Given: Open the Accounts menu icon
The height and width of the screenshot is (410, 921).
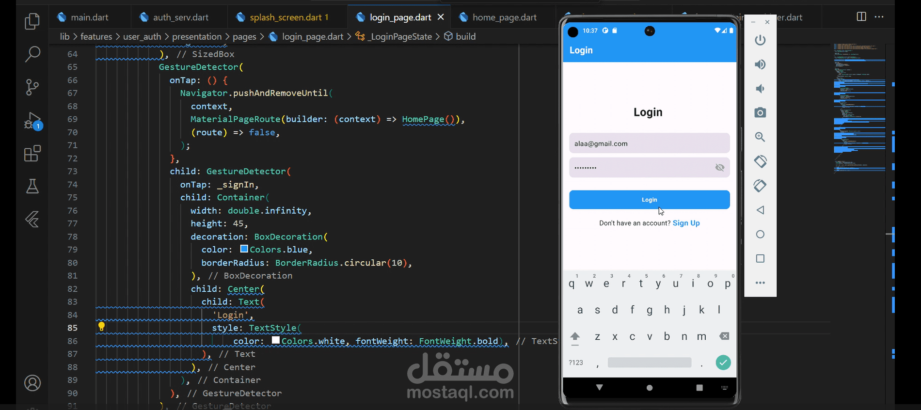Looking at the screenshot, I should (32, 383).
